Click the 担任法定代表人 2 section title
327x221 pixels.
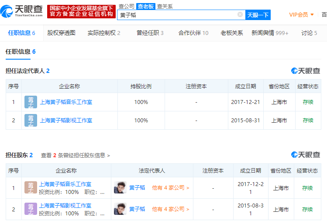point(28,71)
